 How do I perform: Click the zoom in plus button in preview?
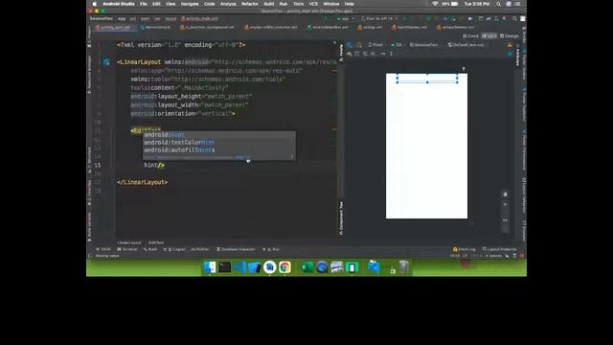tap(505, 204)
